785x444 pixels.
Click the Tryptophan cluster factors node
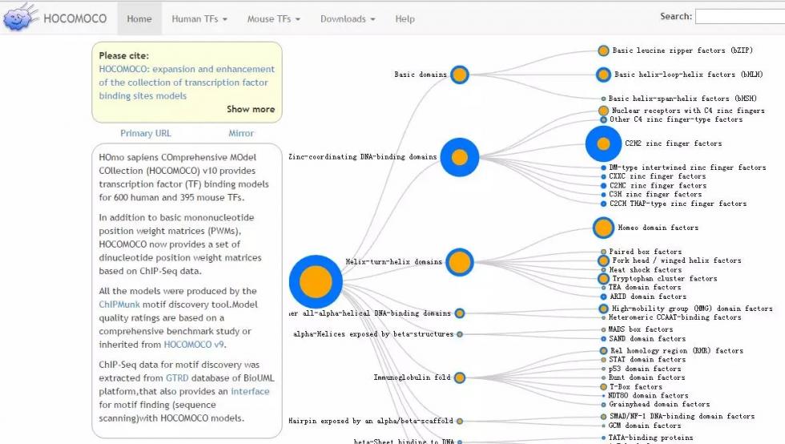[603, 279]
